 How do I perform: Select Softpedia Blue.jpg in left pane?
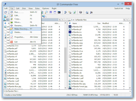point(14,86)
